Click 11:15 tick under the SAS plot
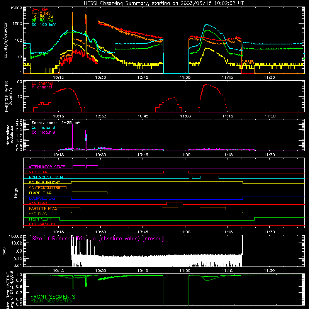 228,271
